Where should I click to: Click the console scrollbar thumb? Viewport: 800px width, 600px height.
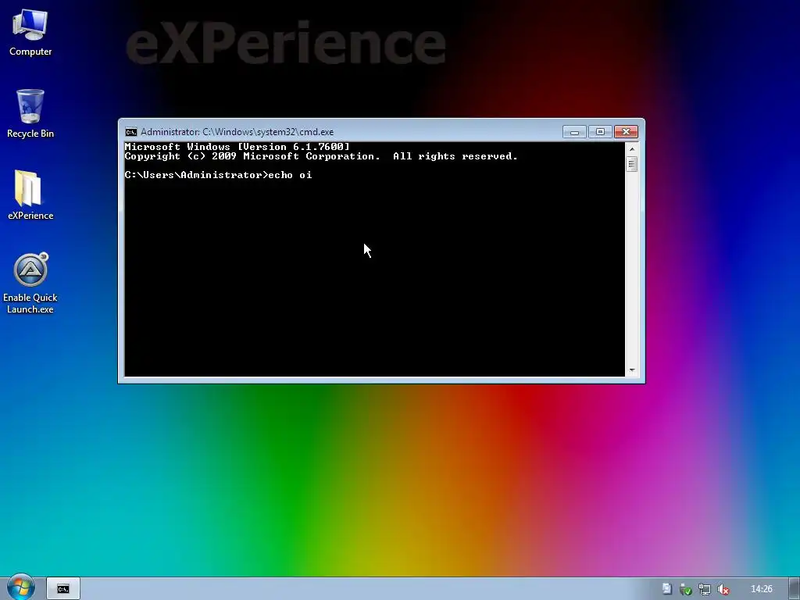coord(631,164)
